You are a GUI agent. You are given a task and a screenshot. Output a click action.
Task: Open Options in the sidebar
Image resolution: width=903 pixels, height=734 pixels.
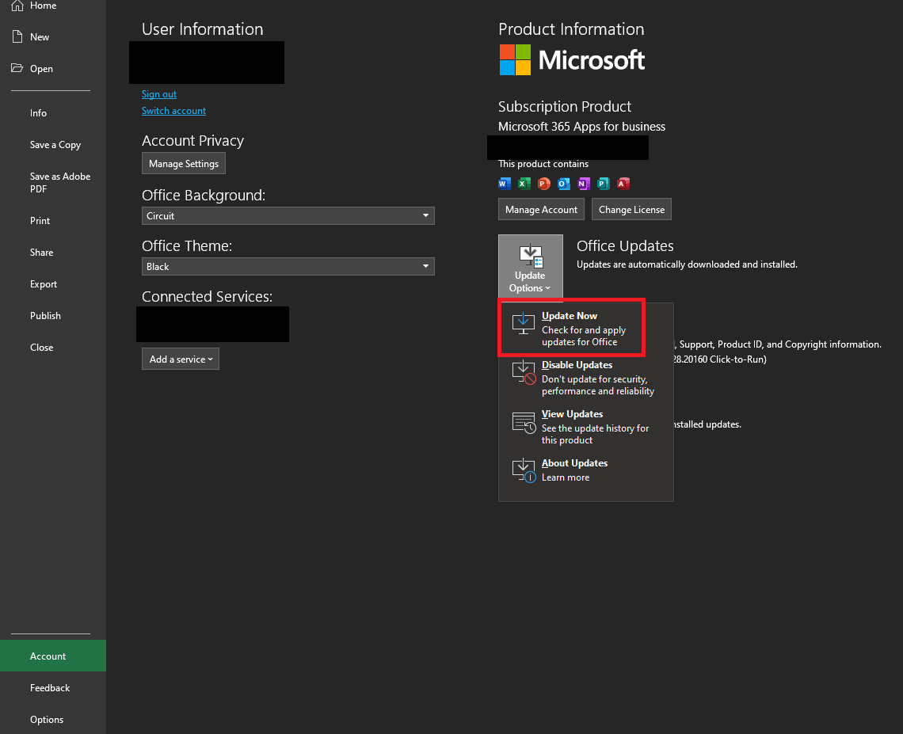point(53,719)
